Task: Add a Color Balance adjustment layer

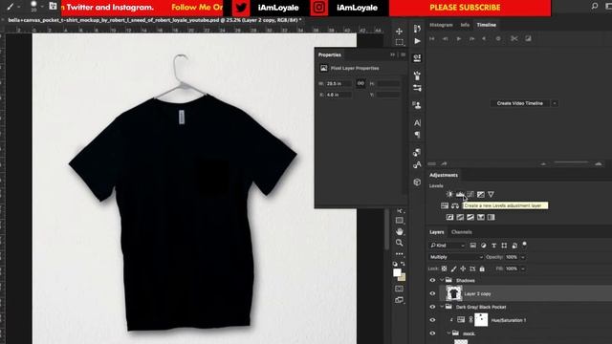Action: [455, 205]
